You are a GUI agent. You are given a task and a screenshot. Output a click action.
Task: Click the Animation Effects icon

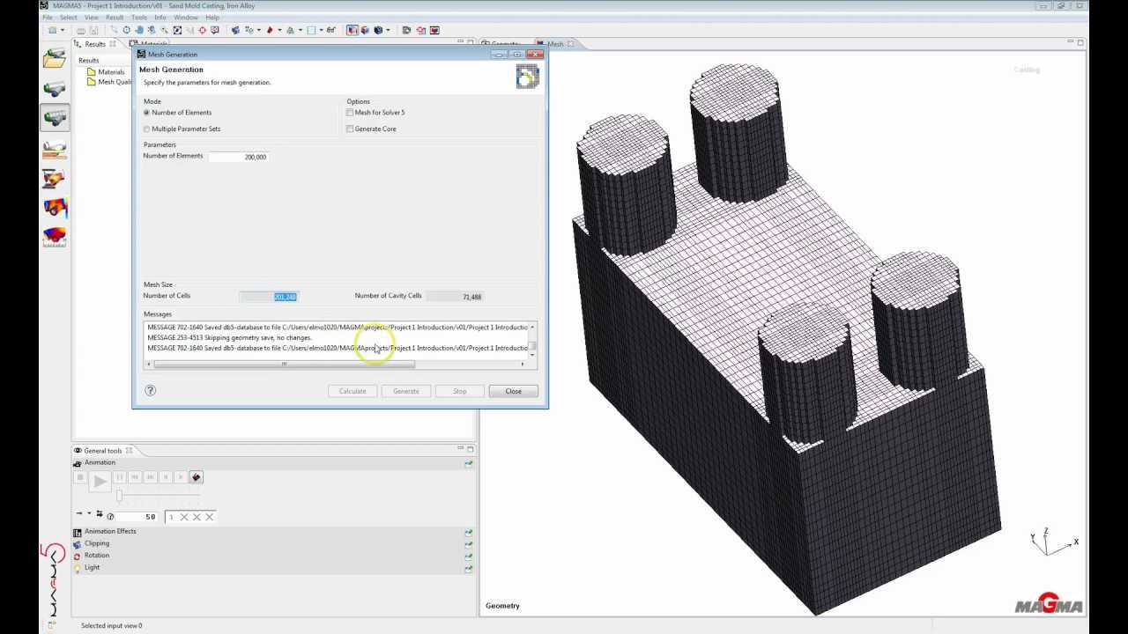point(78,533)
